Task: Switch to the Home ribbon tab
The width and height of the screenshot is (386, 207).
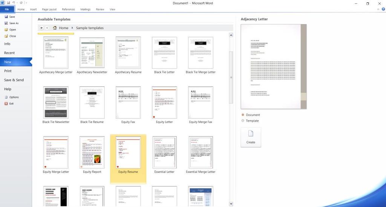Action: click(x=21, y=9)
